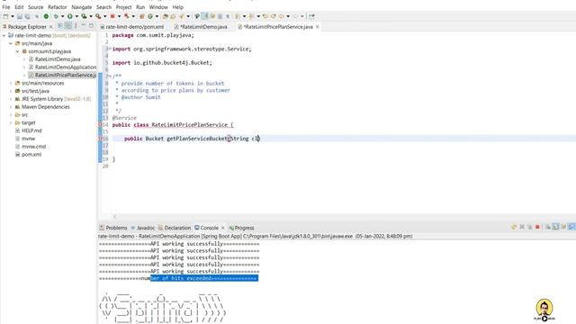Screen dimensions: 576x324
Task: Expand the JRE System Library node
Action: point(11,99)
